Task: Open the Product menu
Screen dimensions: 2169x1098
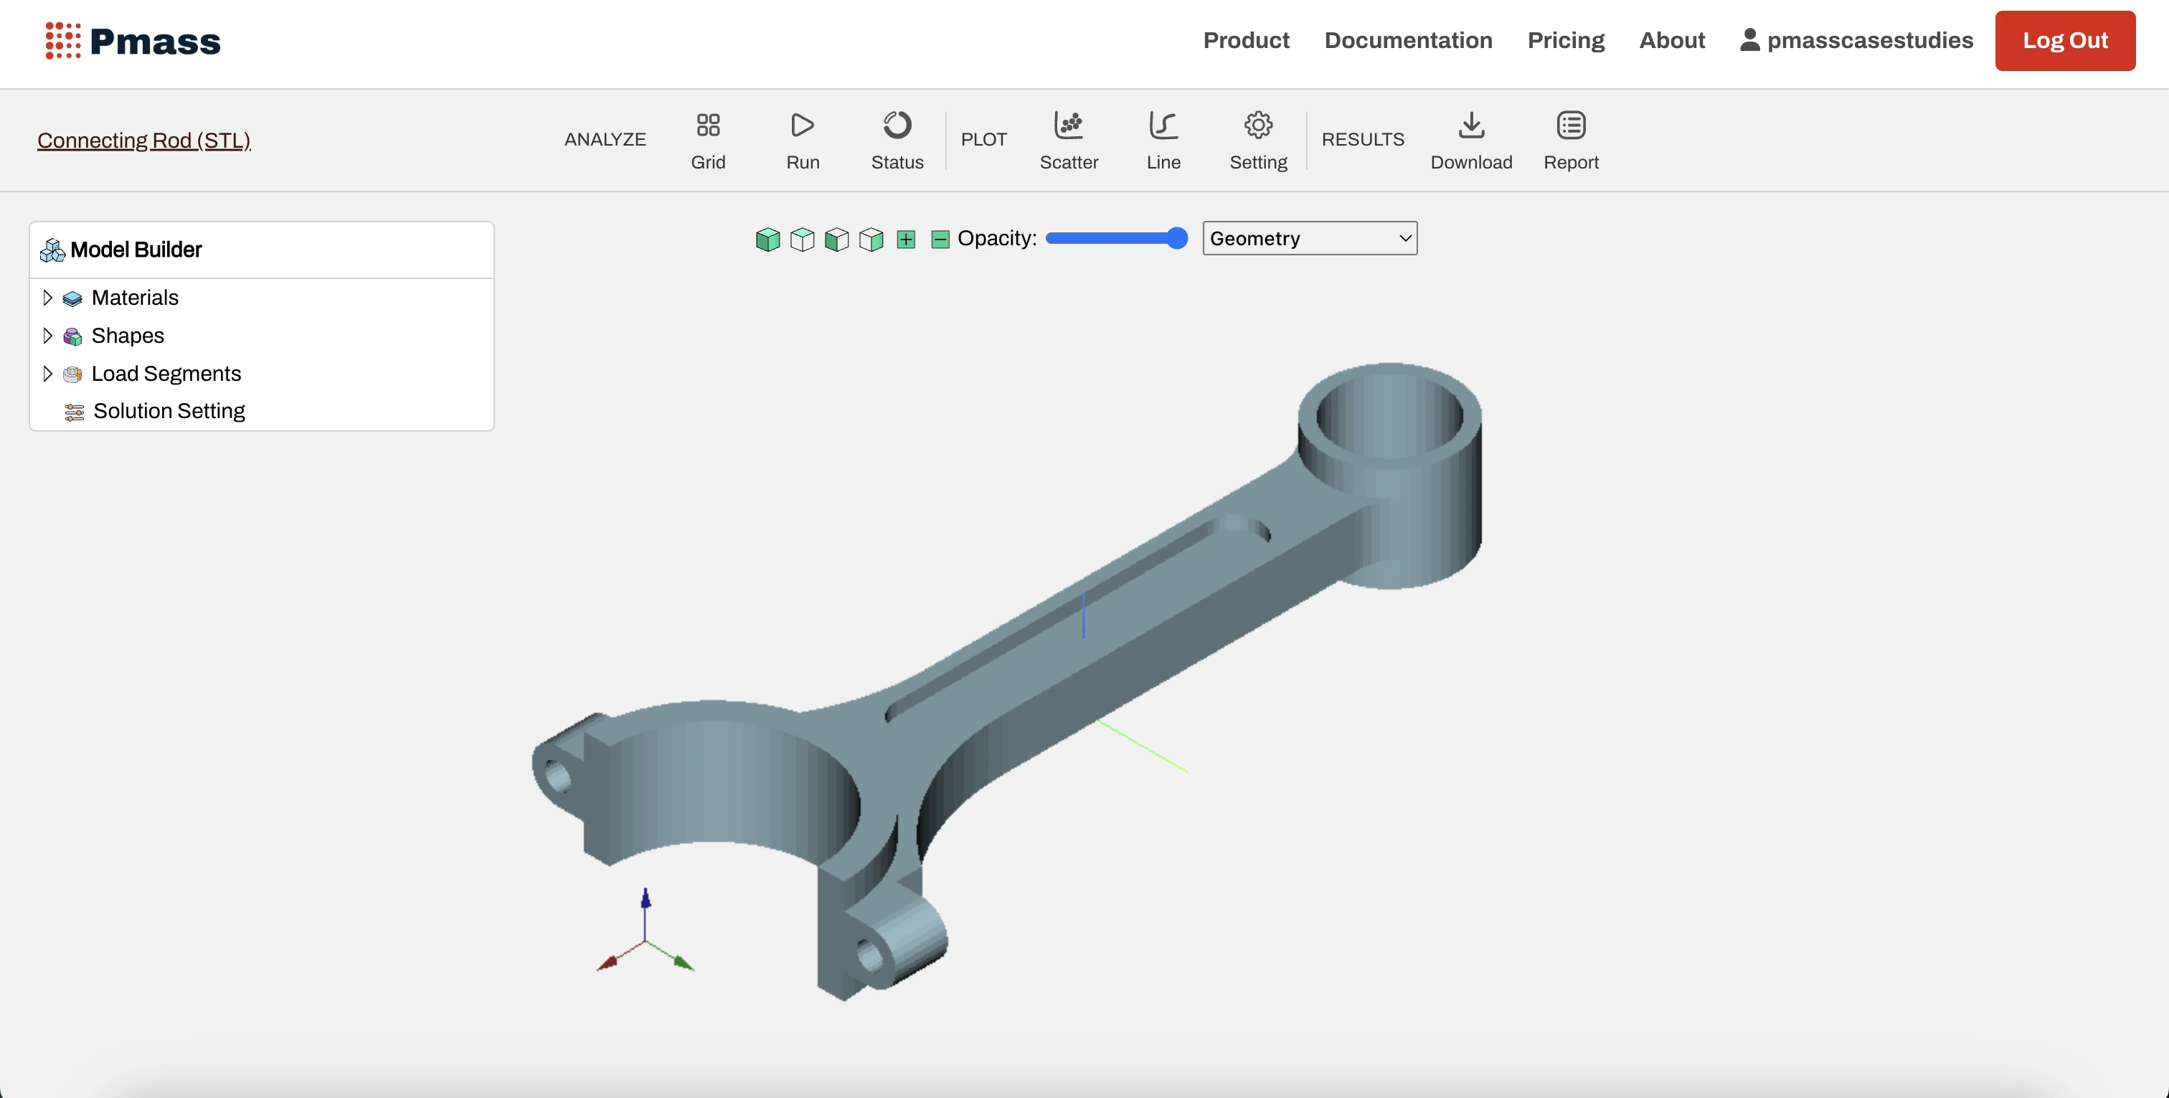Action: pos(1245,39)
